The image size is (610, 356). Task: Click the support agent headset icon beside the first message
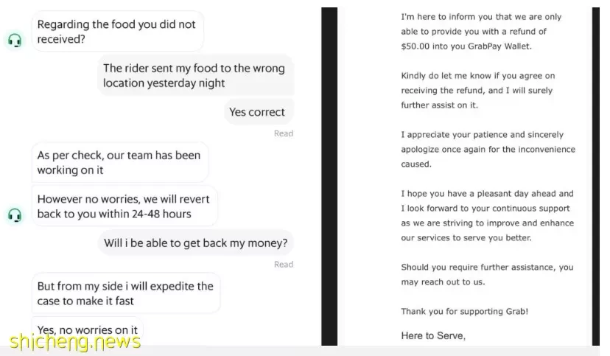(15, 41)
